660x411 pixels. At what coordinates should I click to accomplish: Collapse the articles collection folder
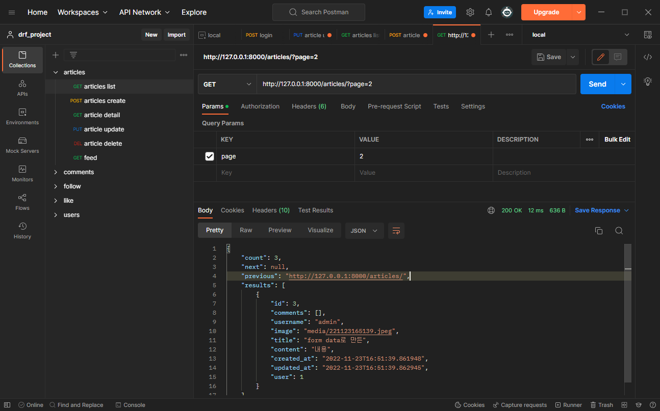(x=56, y=72)
